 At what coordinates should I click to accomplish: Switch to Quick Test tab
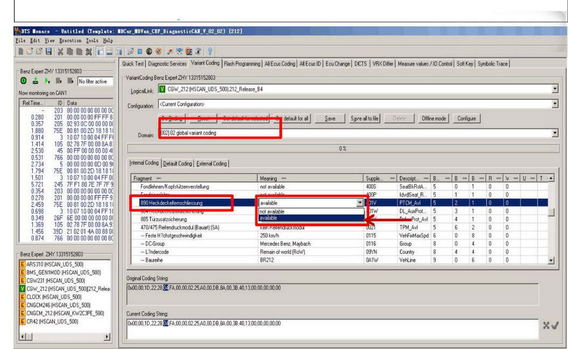coord(132,64)
